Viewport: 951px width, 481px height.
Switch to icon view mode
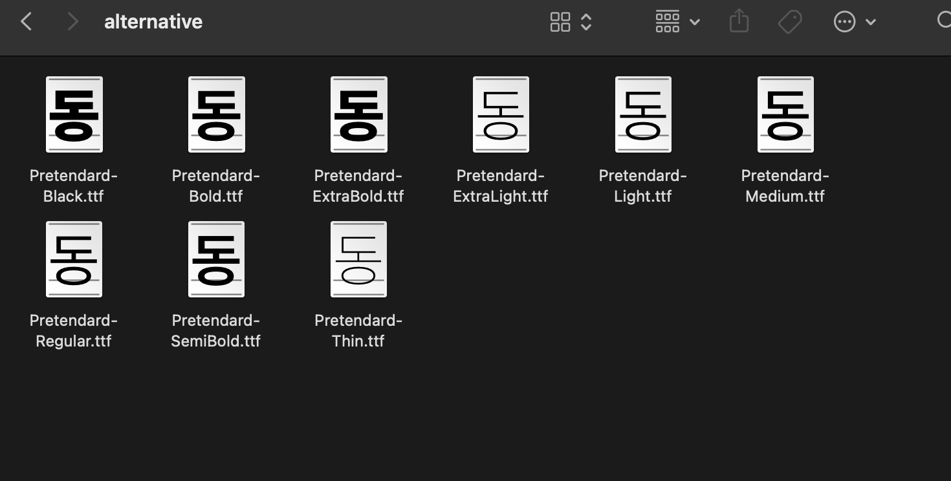(560, 22)
